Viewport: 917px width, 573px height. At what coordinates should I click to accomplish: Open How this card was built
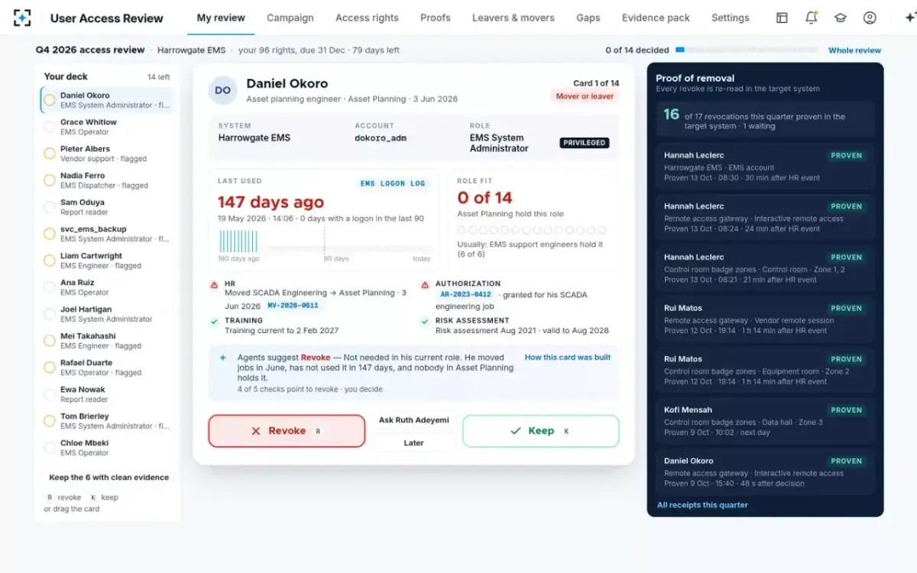568,358
